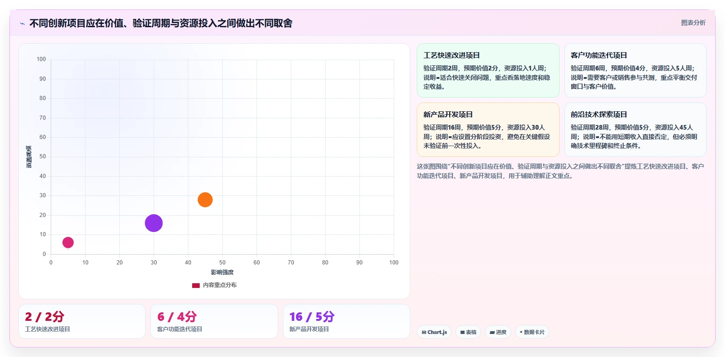Click the orange bubble in the chart

[x=205, y=200]
